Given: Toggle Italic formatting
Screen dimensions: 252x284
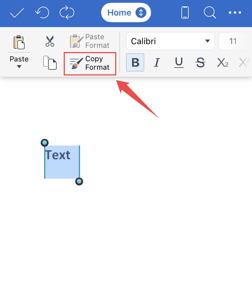Looking at the screenshot, I should point(157,62).
